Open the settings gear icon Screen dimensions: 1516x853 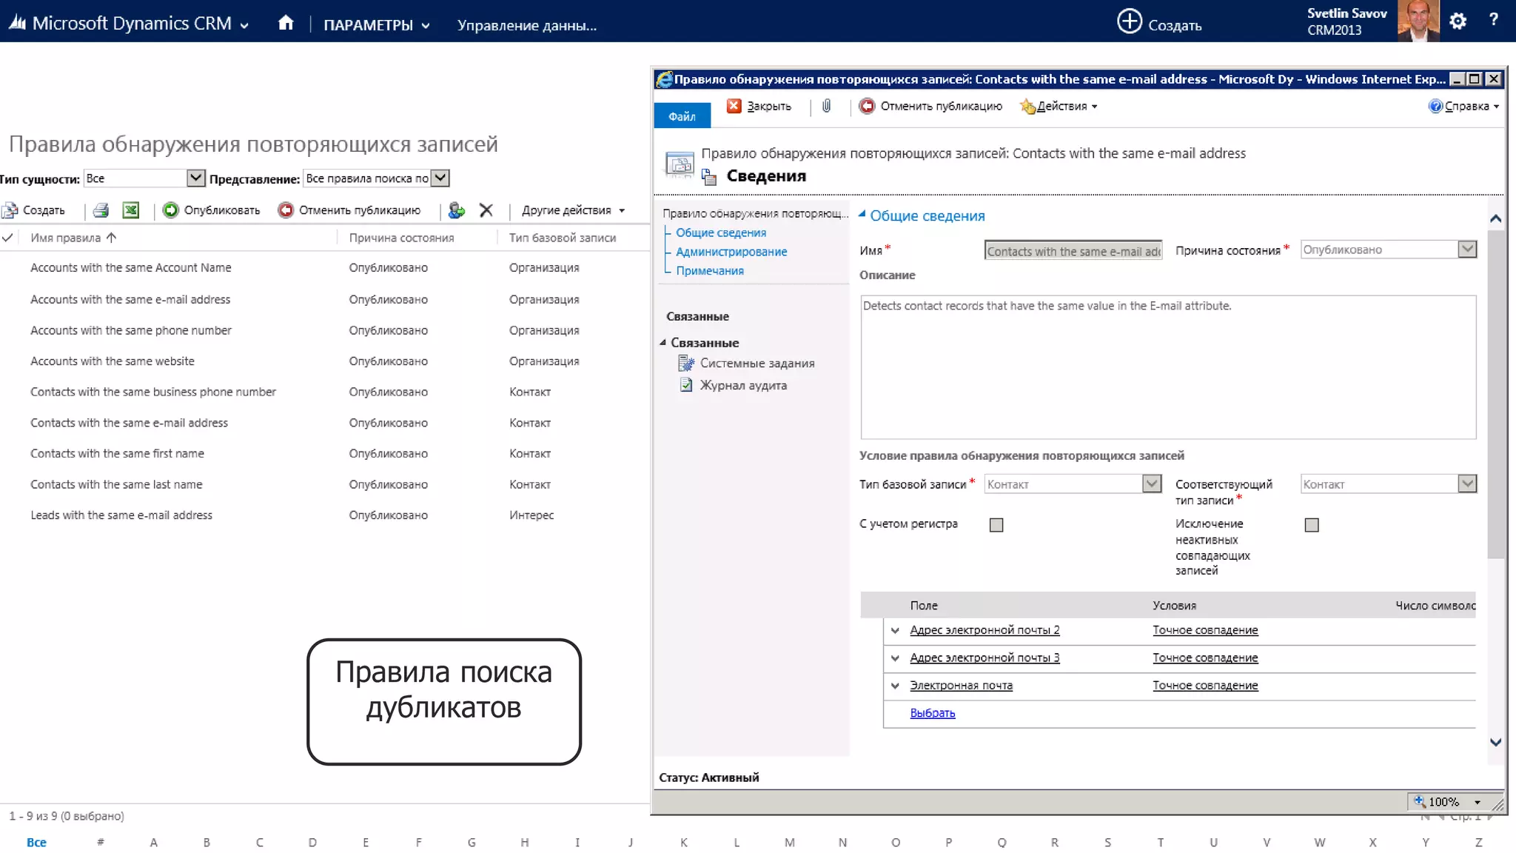[1458, 21]
